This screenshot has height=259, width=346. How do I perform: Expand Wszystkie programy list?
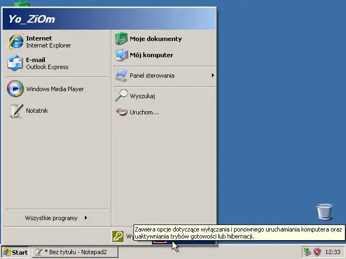click(57, 218)
